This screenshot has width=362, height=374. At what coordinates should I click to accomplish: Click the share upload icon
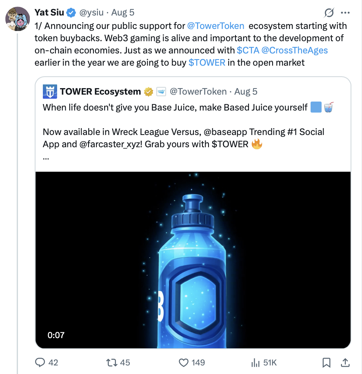point(345,363)
